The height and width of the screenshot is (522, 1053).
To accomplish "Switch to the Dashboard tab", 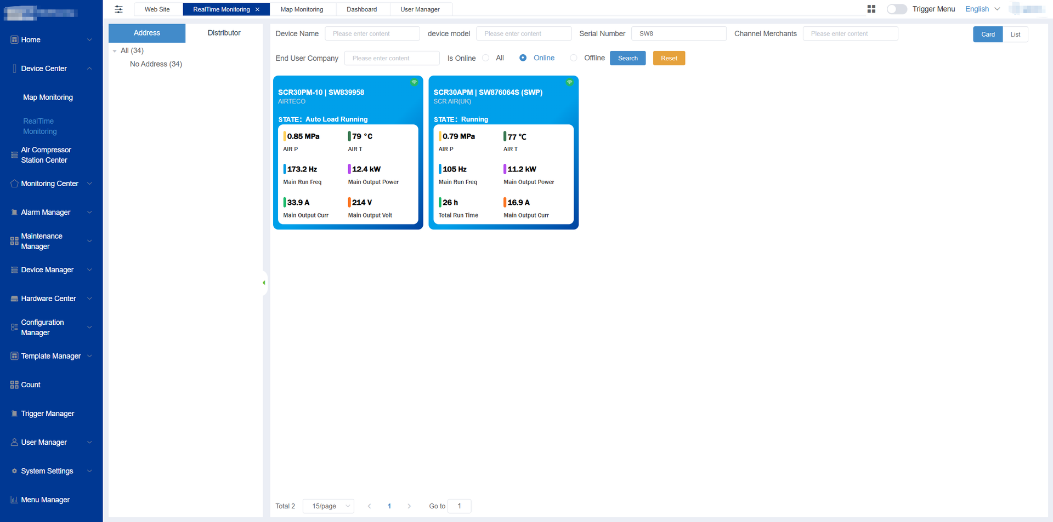I will [x=361, y=9].
